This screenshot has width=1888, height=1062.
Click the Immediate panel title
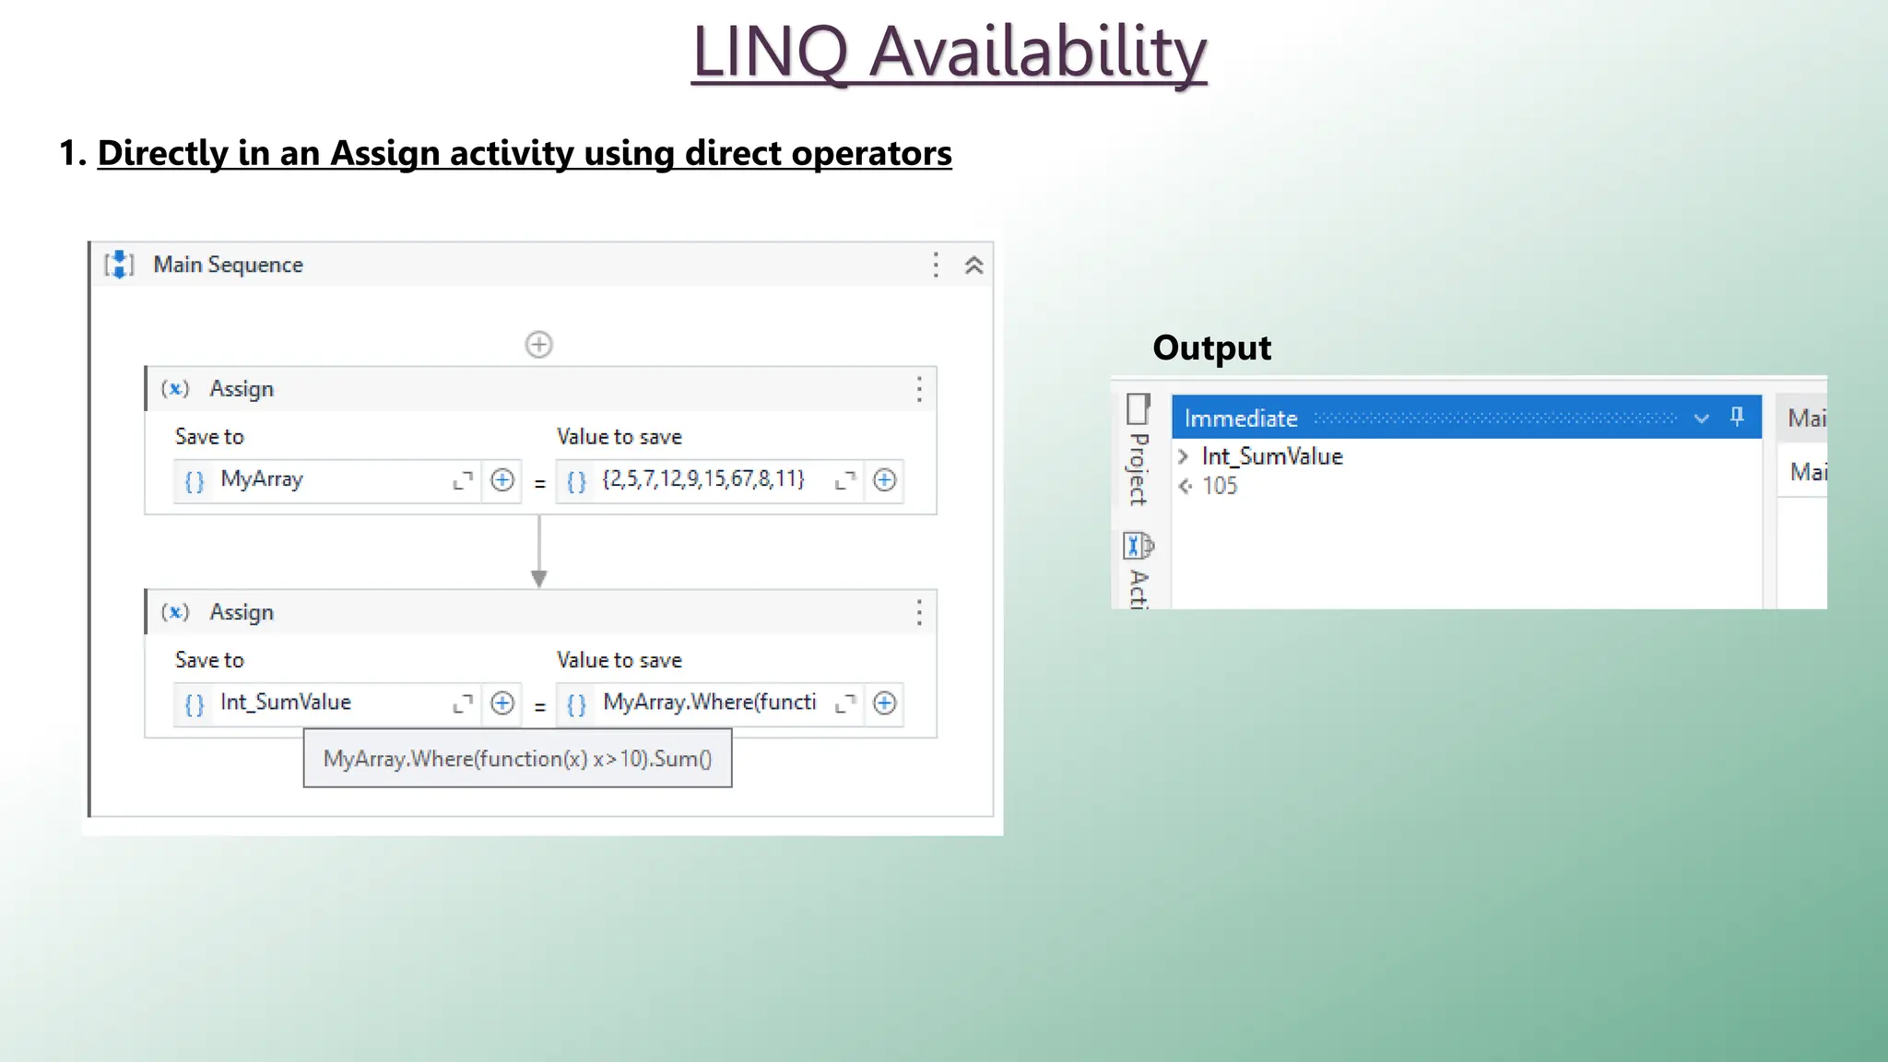coord(1241,419)
